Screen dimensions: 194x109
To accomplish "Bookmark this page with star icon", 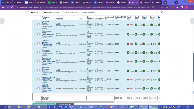I will [x=167, y=7].
